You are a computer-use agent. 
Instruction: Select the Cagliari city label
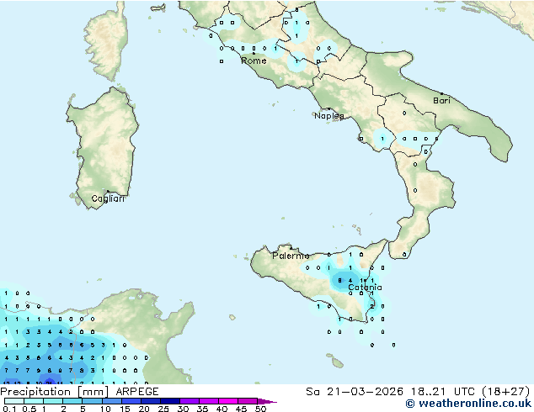click(x=108, y=198)
